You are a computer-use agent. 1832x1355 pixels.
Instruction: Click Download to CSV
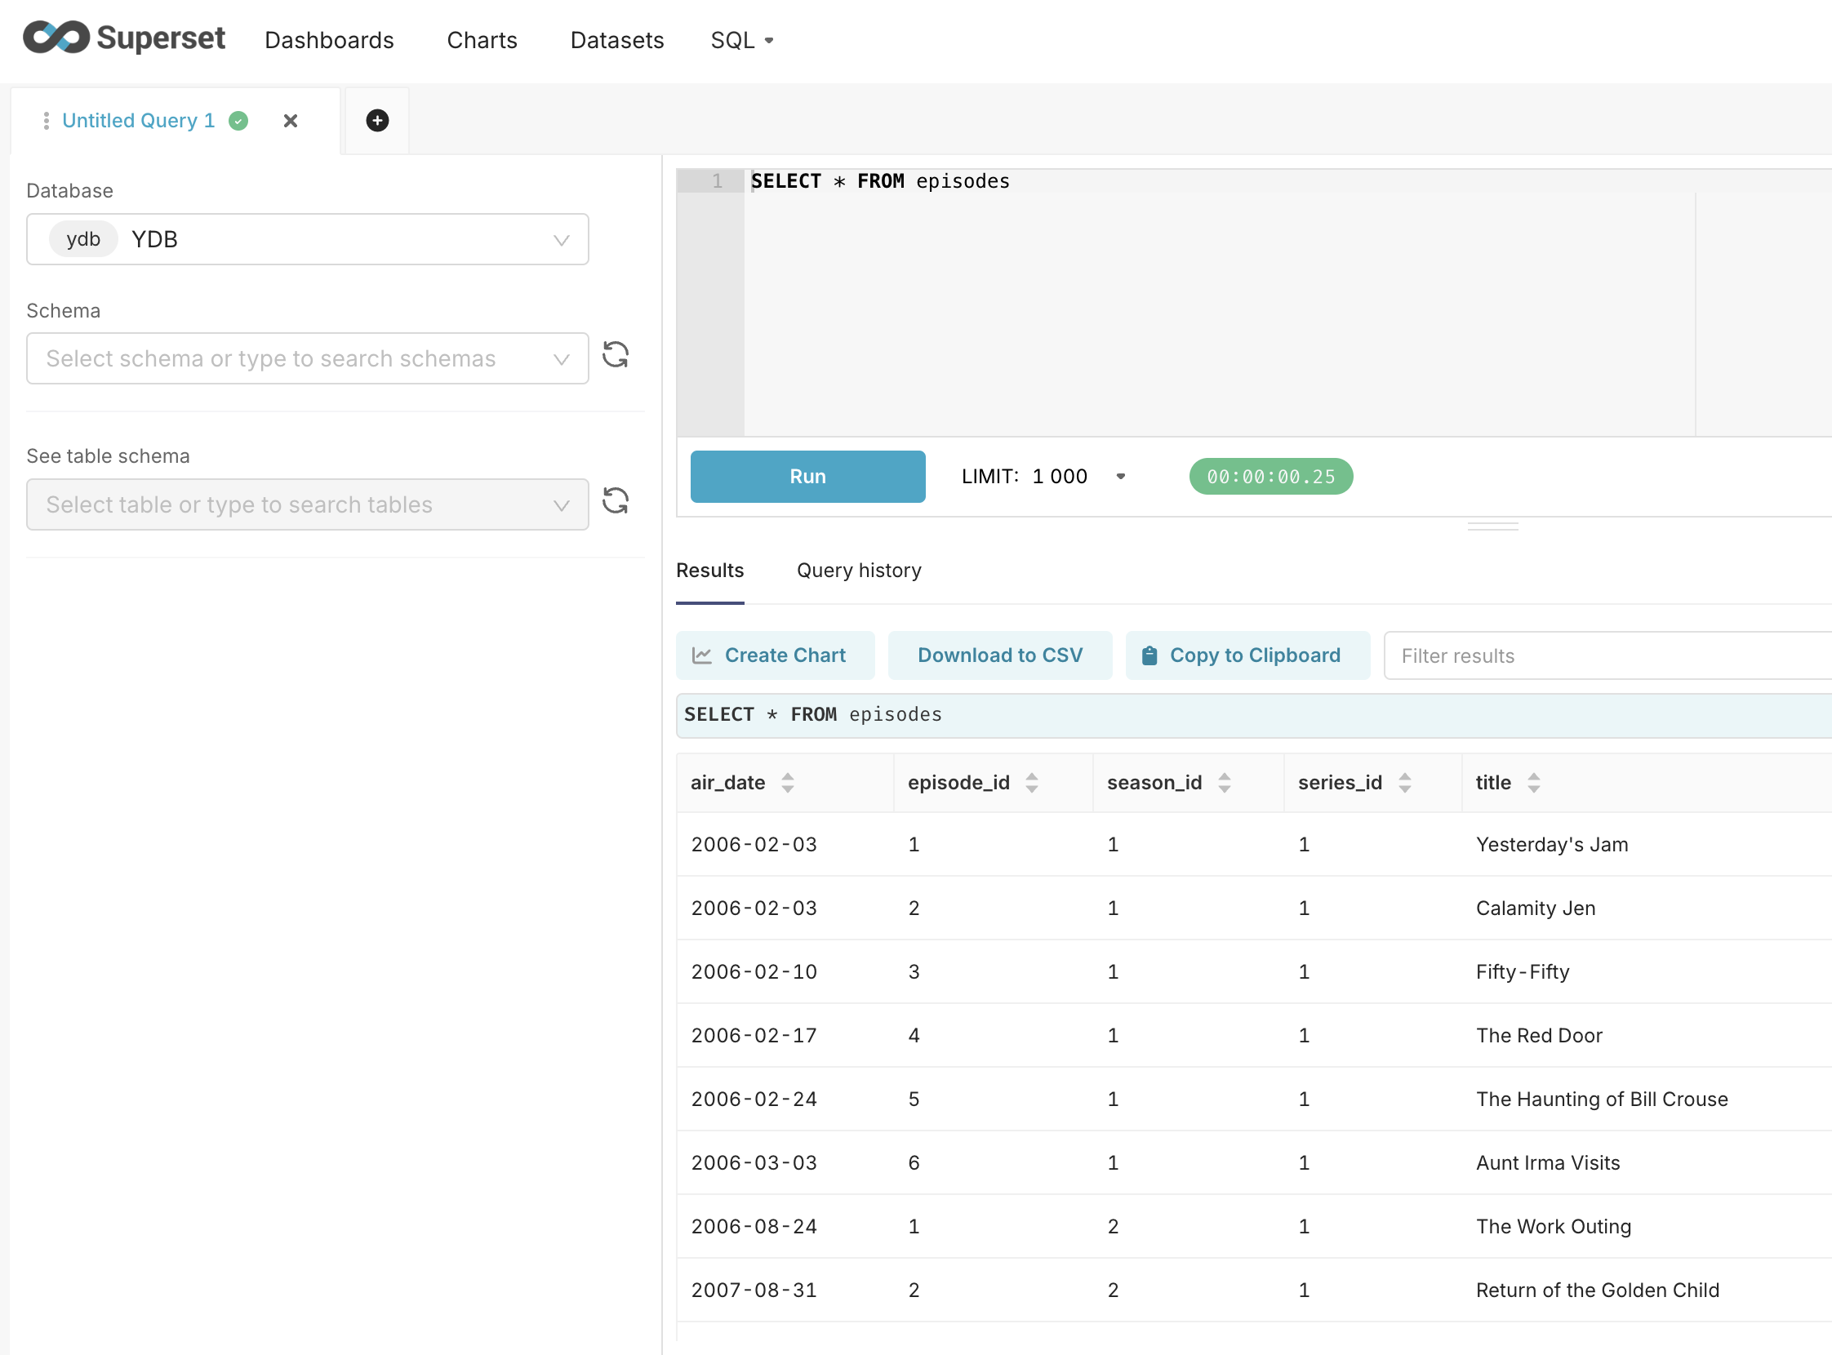[x=999, y=655]
